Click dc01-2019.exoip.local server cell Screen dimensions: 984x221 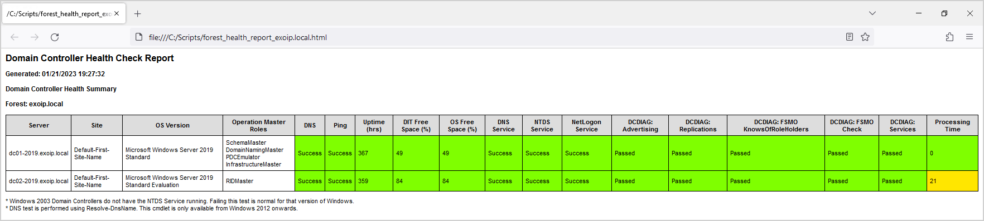coord(38,153)
